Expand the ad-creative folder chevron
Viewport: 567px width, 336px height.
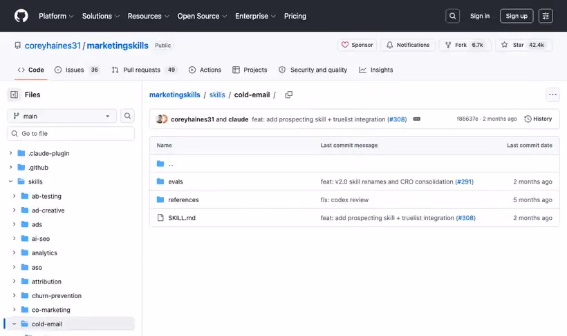(14, 210)
